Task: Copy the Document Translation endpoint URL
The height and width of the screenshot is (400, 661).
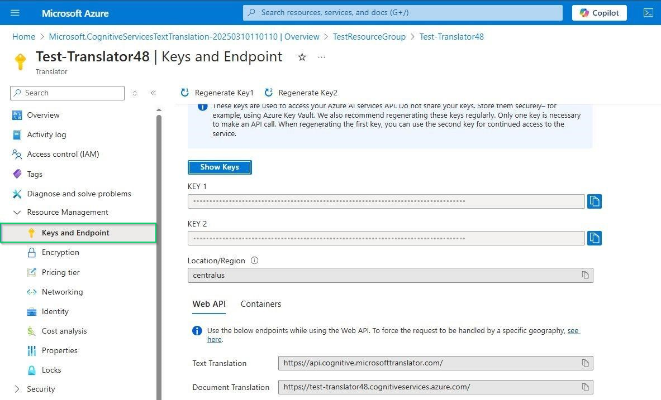Action: click(585, 387)
